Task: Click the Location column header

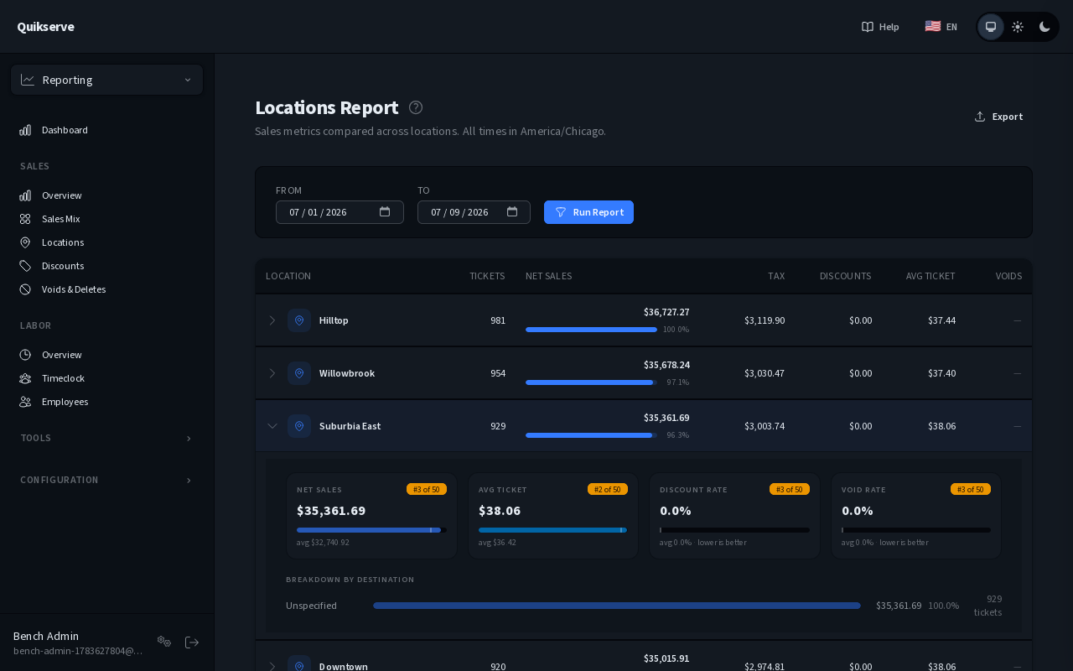Action: (x=288, y=276)
